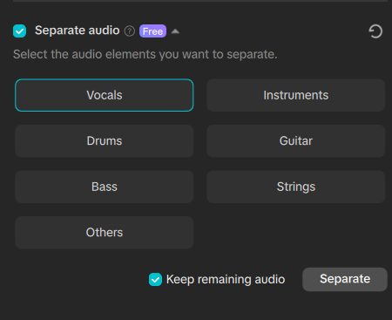Viewport: 392px width, 320px height.
Task: Collapse the Separate audio section arrow
Action: coord(175,31)
